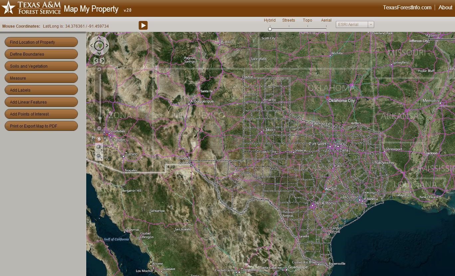Open the ESRI Aerial basemap dropdown
The image size is (455, 276).
point(355,25)
